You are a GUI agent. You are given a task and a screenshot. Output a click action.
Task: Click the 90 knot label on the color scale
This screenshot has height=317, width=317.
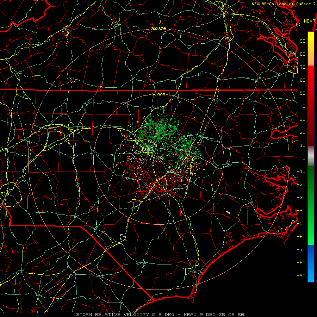coord(303,41)
